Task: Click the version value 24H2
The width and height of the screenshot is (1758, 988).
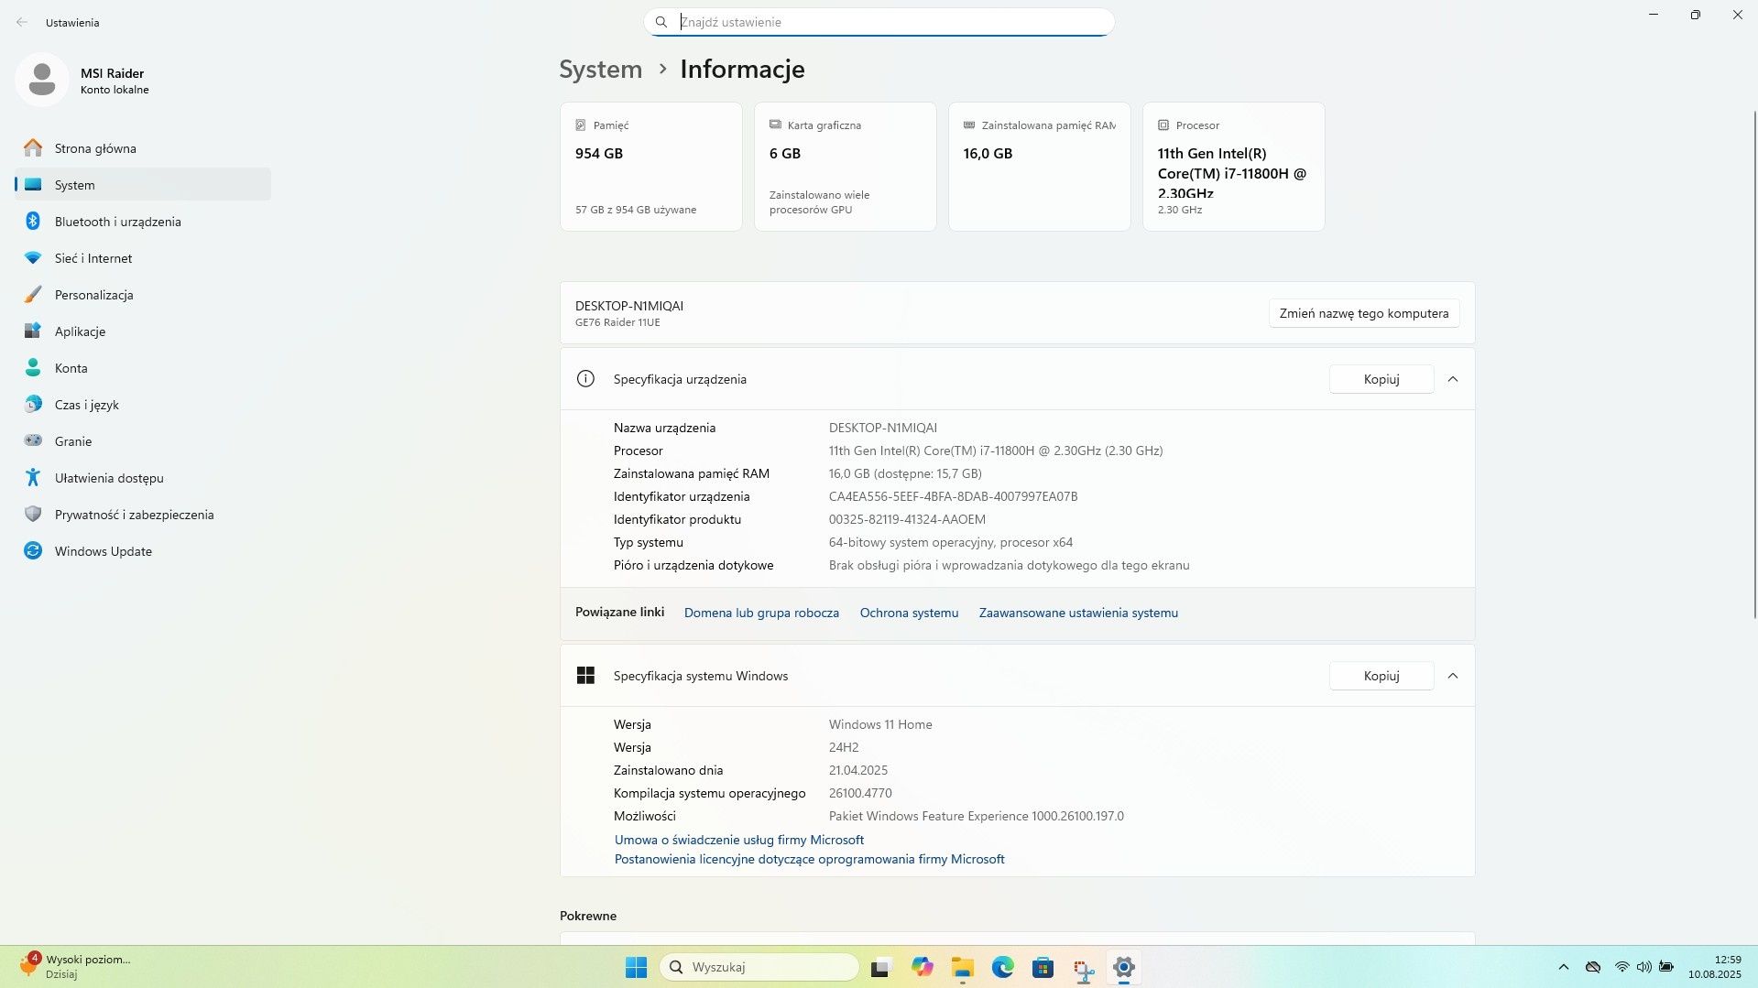Action: (844, 747)
